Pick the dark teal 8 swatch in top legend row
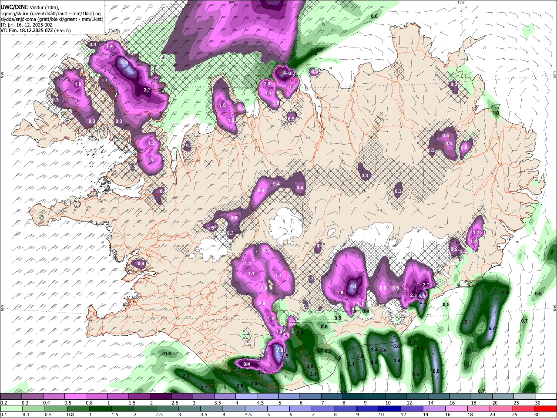Screen dimensions: 557x418 (x=353, y=396)
